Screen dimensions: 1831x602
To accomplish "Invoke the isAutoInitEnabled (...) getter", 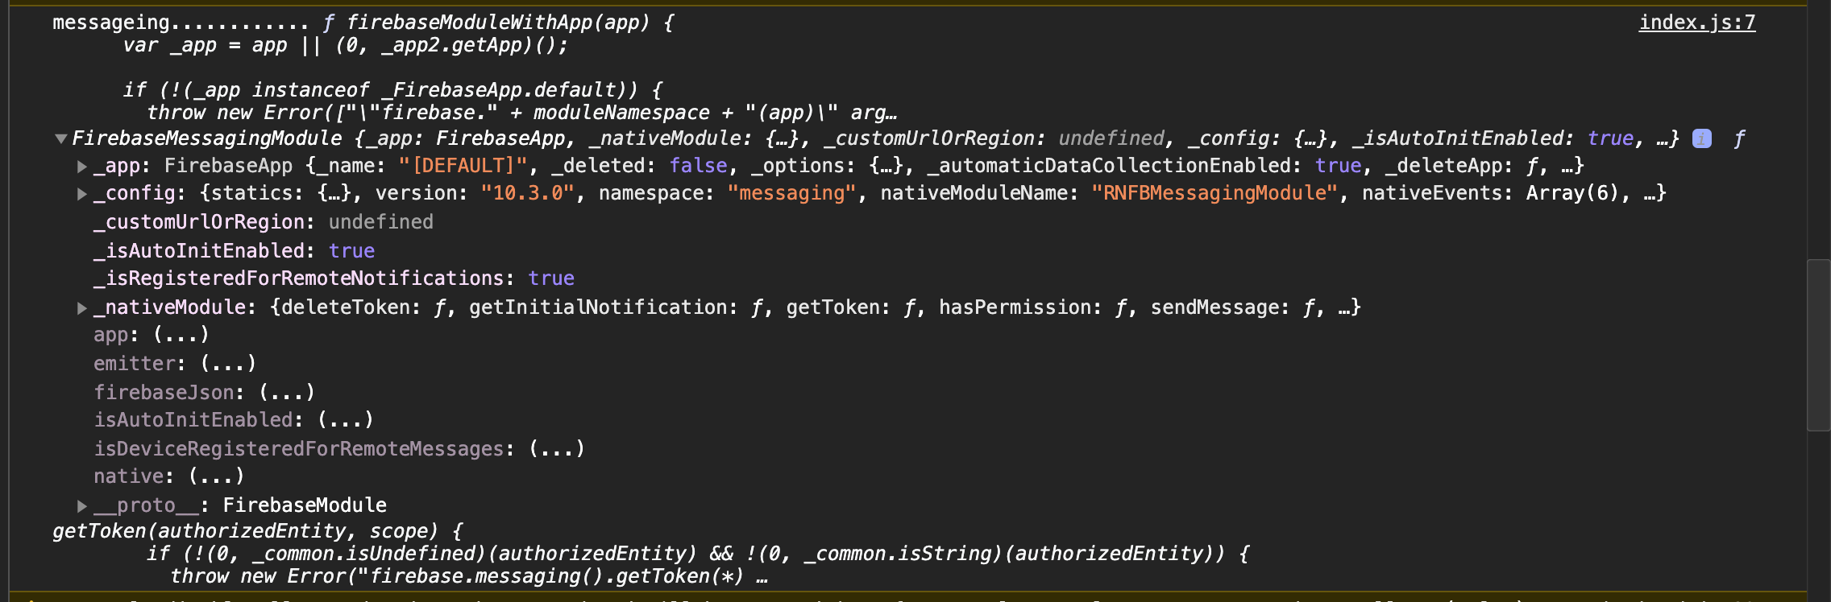I will [x=346, y=420].
